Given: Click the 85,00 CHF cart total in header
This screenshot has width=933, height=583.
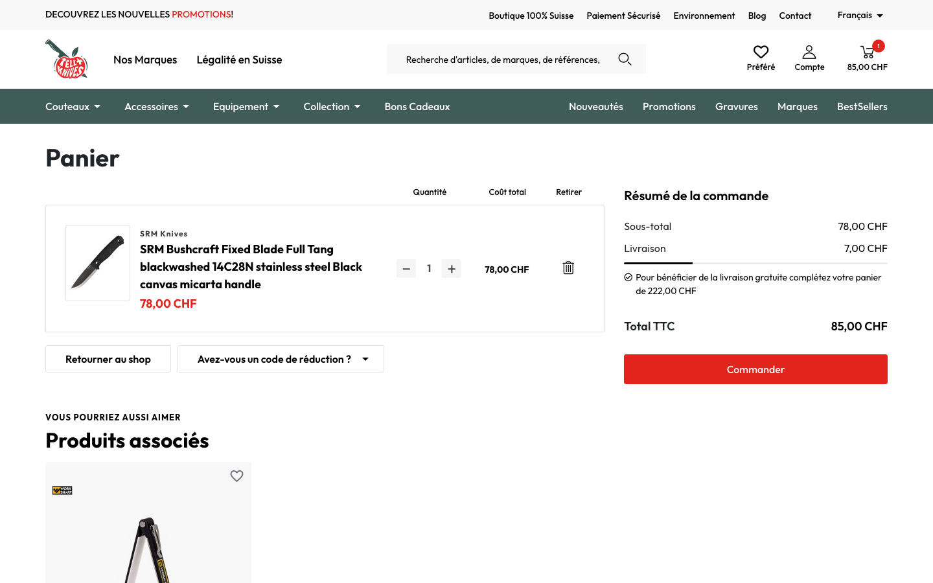Looking at the screenshot, I should (868, 67).
